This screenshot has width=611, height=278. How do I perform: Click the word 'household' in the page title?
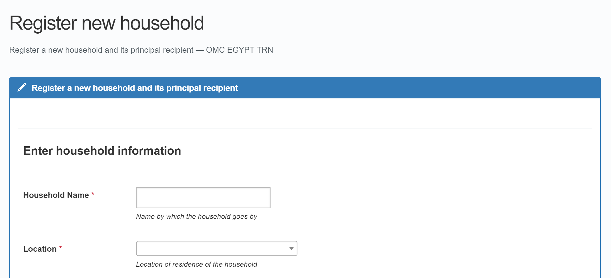click(162, 23)
